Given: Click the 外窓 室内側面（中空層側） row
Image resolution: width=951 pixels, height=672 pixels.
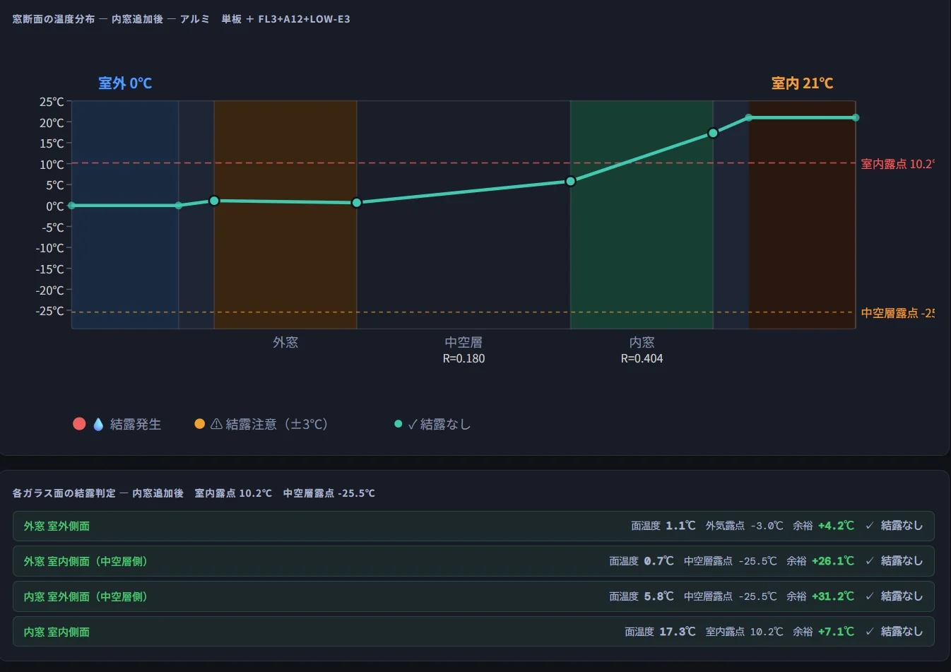Looking at the screenshot, I should click(473, 561).
